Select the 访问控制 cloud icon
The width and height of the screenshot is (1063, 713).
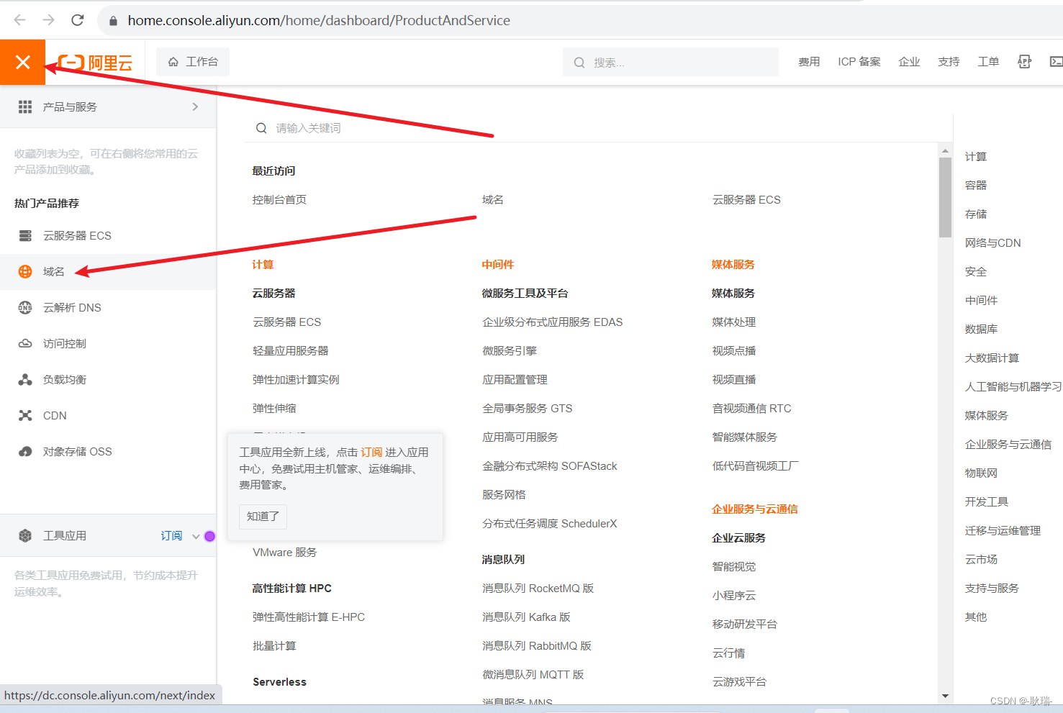[x=25, y=343]
